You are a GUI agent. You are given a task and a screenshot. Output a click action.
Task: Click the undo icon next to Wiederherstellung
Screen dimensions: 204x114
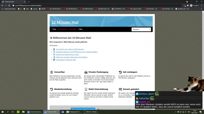click(52, 89)
